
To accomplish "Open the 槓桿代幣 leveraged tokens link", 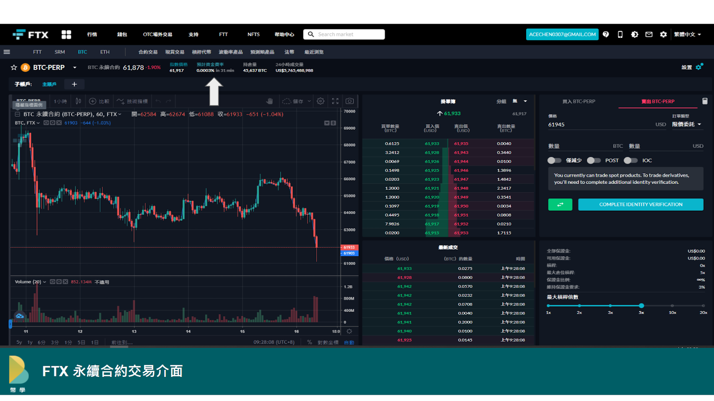I will point(201,52).
